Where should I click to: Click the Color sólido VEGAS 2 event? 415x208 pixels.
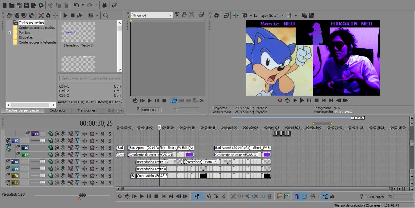pos(203,176)
